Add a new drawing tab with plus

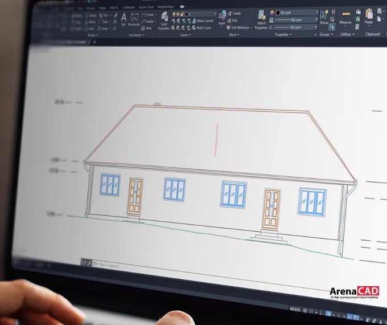94,42
